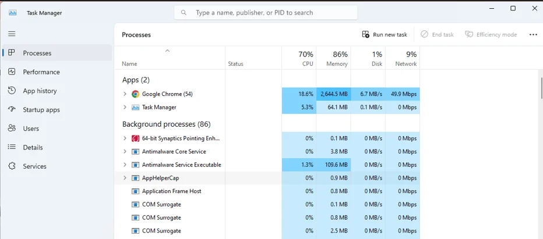Switch to the Processes page
543x239 pixels.
(57, 53)
